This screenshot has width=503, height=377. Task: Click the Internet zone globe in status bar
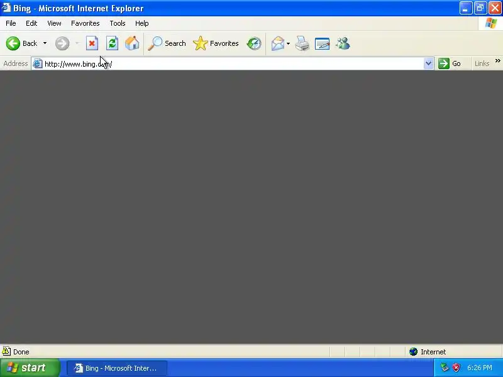pyautogui.click(x=414, y=352)
